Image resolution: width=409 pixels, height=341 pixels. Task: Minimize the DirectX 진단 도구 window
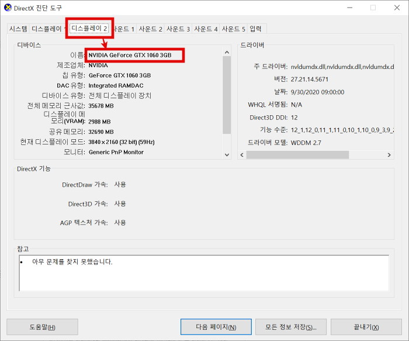(349, 8)
